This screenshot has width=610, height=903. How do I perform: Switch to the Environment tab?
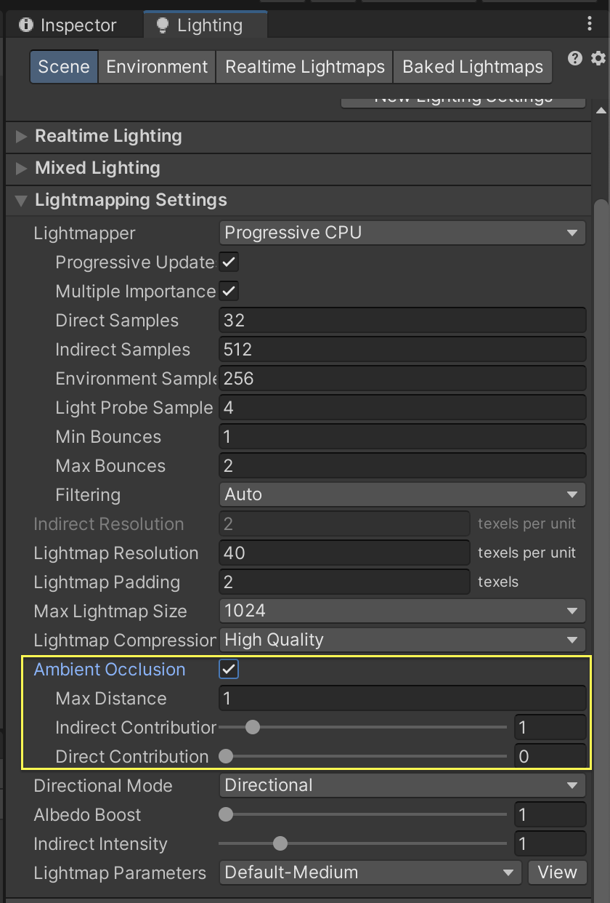(x=156, y=66)
